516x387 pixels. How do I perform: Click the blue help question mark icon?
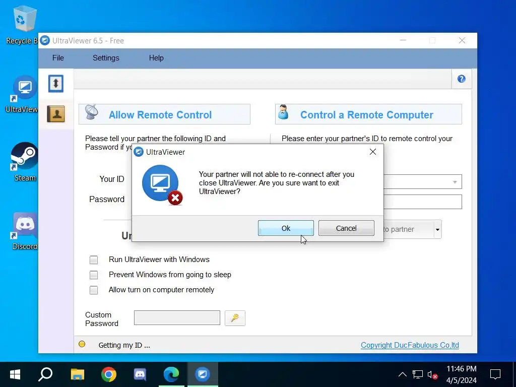pos(462,79)
